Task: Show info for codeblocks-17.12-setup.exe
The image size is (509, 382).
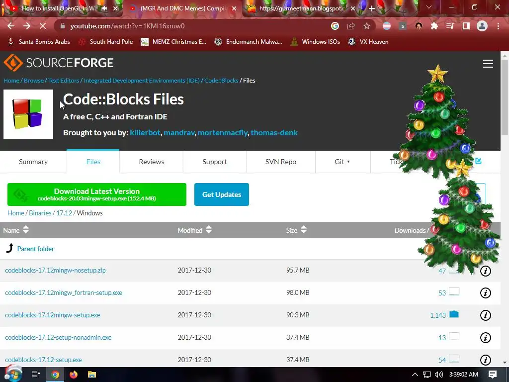Action: tap(486, 360)
